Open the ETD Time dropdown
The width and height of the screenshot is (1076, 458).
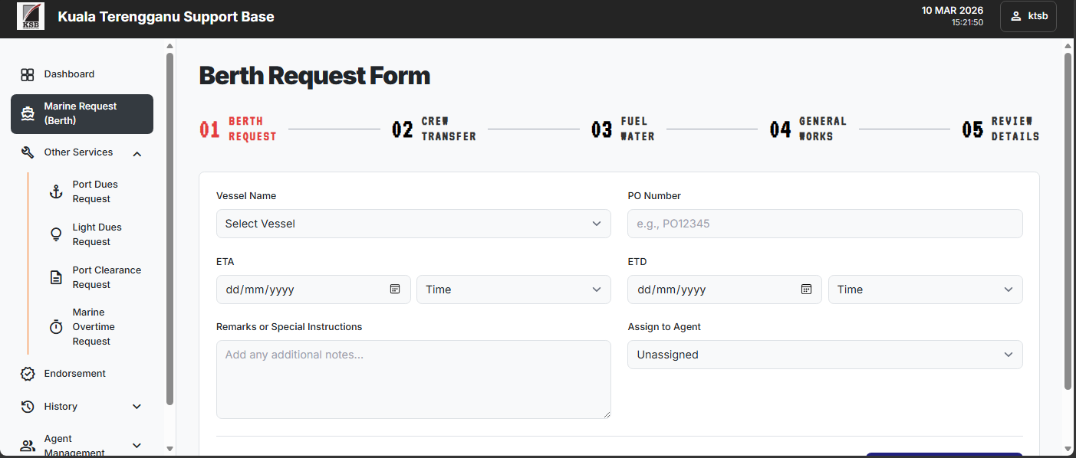pos(925,290)
